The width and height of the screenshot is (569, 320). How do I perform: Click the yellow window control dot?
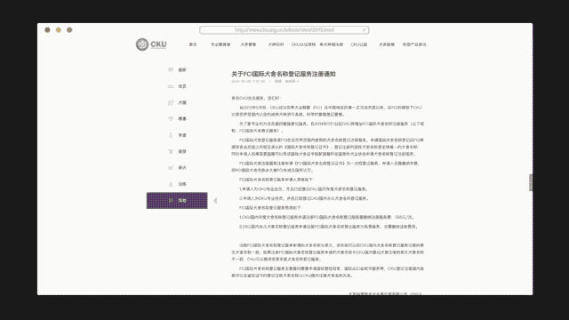pos(59,29)
